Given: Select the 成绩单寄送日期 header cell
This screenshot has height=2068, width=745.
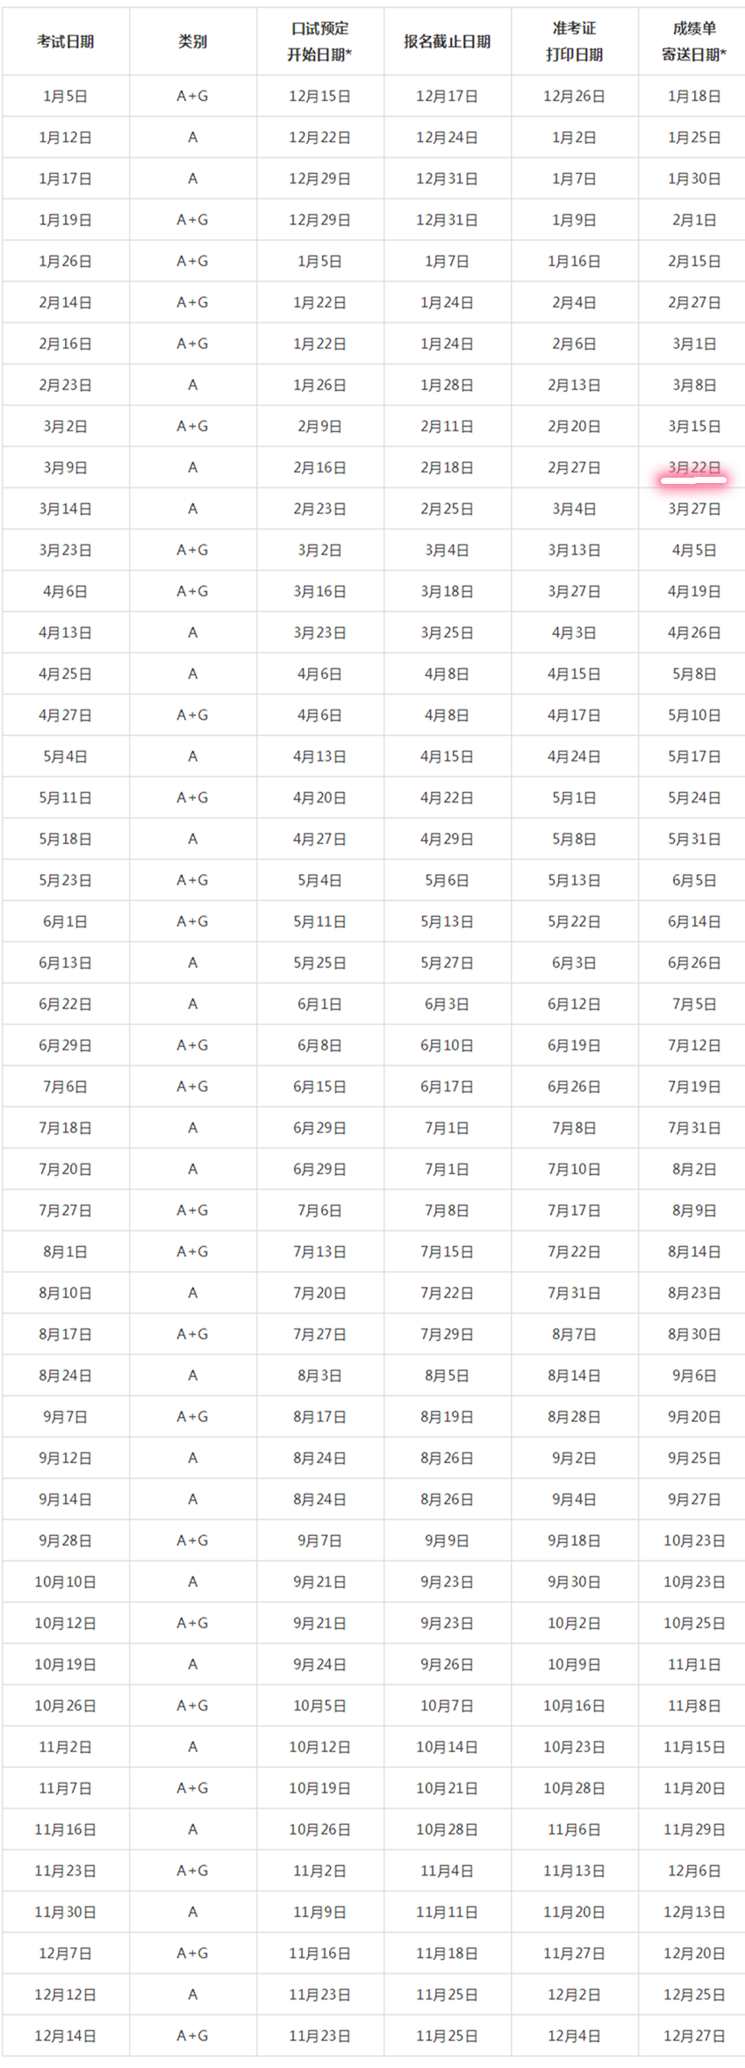Looking at the screenshot, I should tap(693, 41).
